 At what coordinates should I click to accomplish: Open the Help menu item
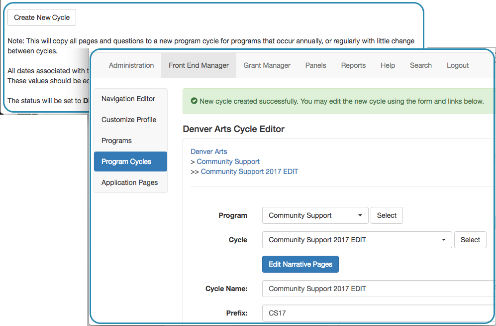tap(388, 65)
